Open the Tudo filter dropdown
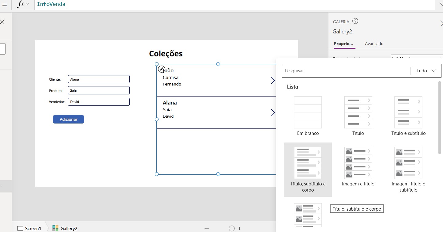 [426, 71]
